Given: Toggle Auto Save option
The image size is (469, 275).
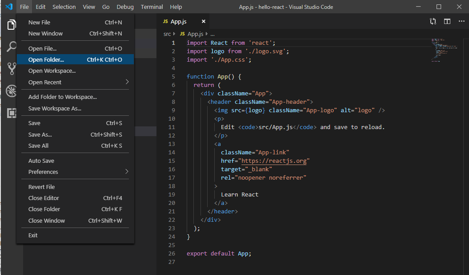Looking at the screenshot, I should (75, 161).
